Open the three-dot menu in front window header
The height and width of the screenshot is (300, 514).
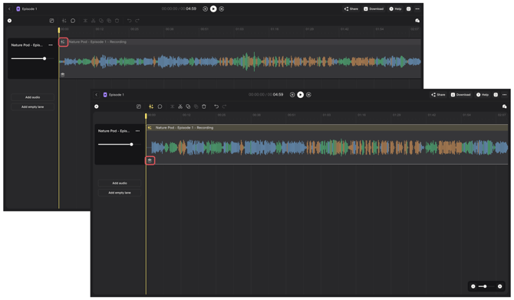click(505, 95)
